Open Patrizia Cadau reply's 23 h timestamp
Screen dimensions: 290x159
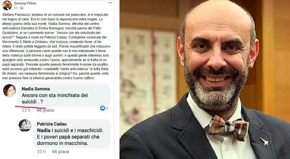point(41,152)
